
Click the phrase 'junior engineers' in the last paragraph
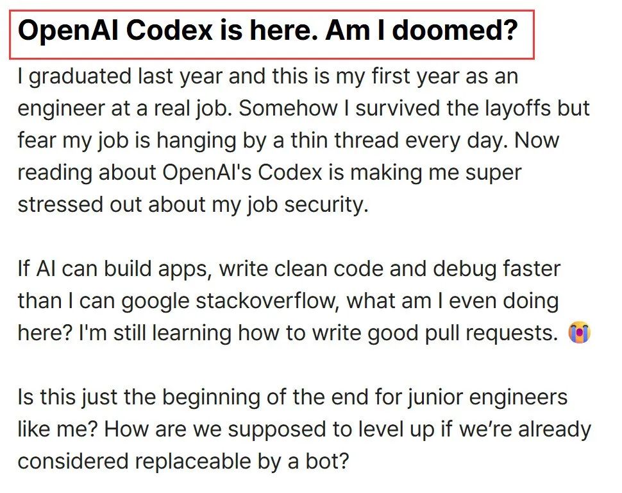pyautogui.click(x=487, y=397)
